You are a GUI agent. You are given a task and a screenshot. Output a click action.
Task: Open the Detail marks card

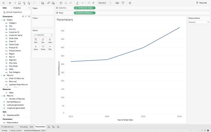(36, 48)
